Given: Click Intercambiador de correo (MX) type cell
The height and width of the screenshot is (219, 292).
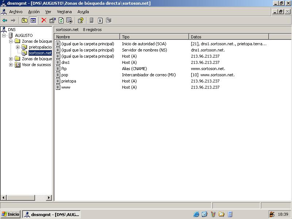Looking at the screenshot, I should [149, 75].
